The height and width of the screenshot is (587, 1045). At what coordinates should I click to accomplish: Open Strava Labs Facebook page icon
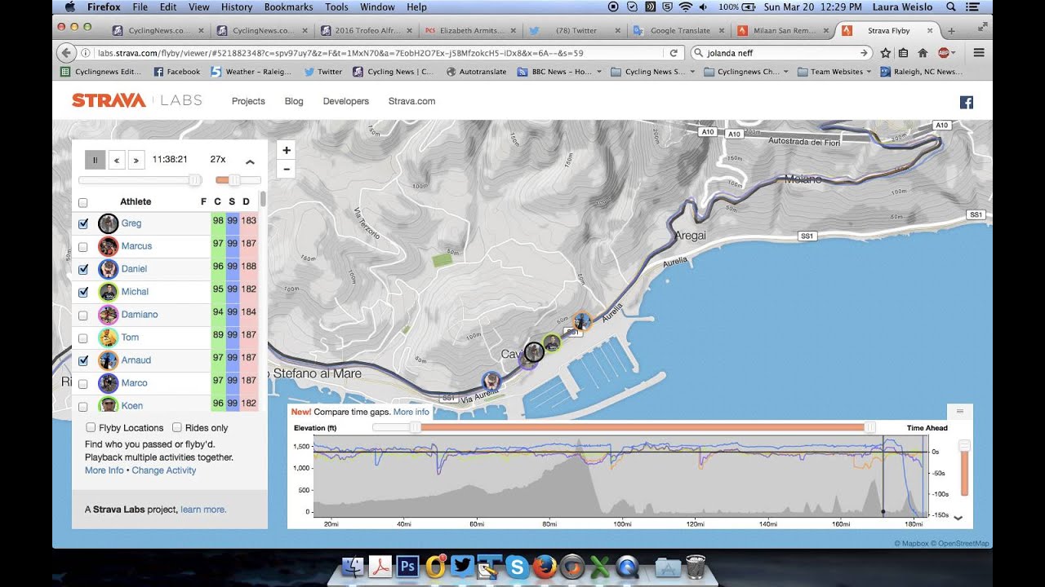(x=966, y=102)
